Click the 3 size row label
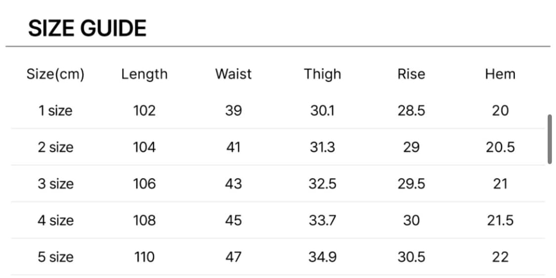 click(x=55, y=184)
